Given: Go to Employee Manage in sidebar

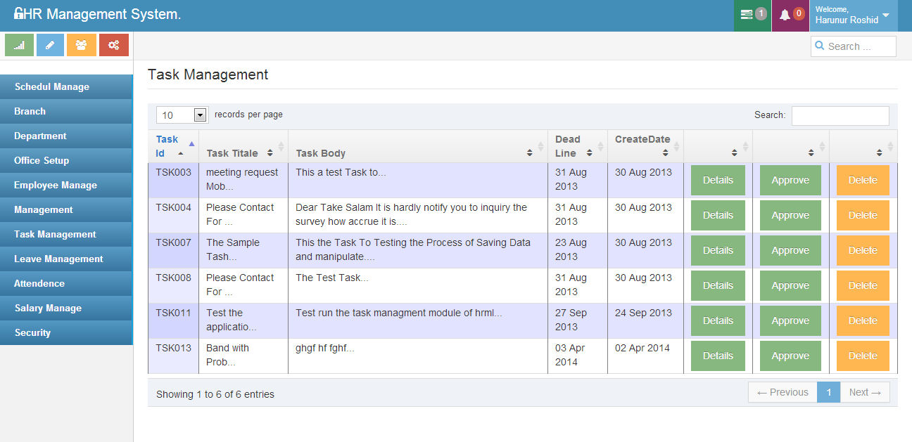Looking at the screenshot, I should tap(56, 185).
